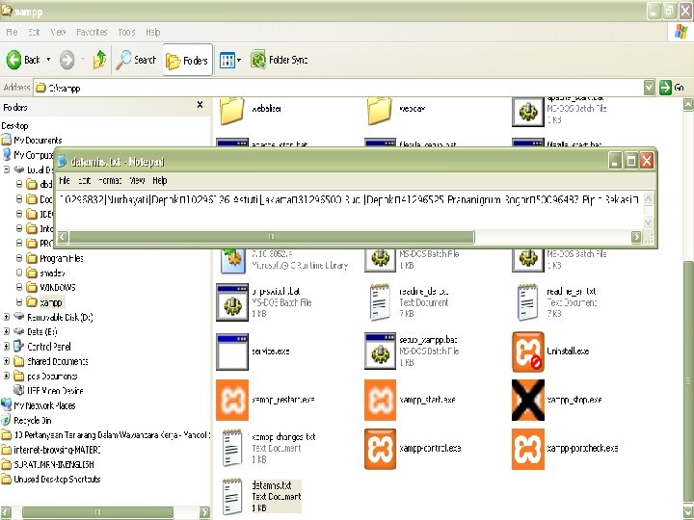Expand the Program Files folder node
Screen dimensions: 694x520
19,258
